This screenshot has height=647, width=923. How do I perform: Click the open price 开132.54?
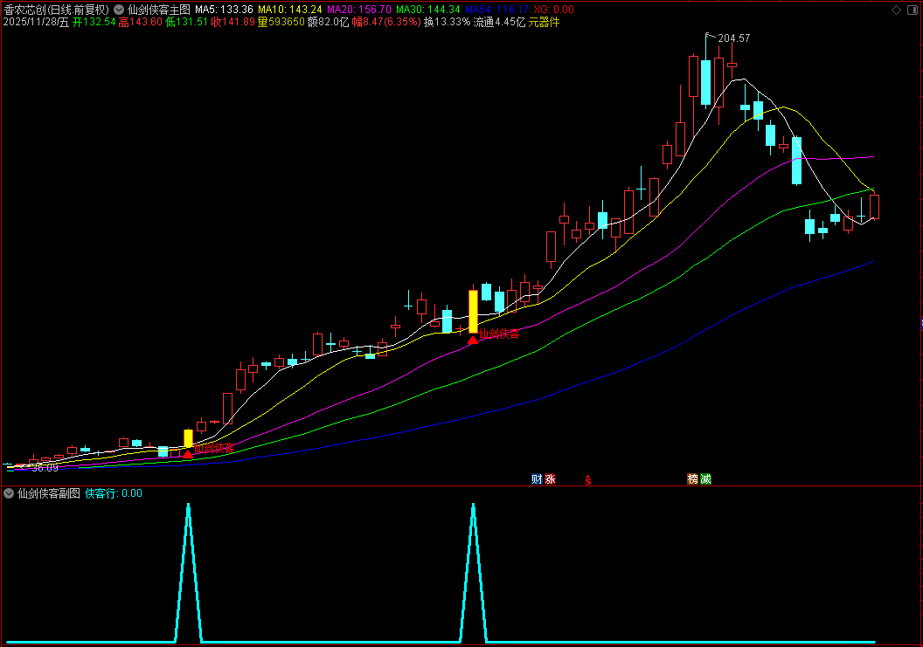94,23
